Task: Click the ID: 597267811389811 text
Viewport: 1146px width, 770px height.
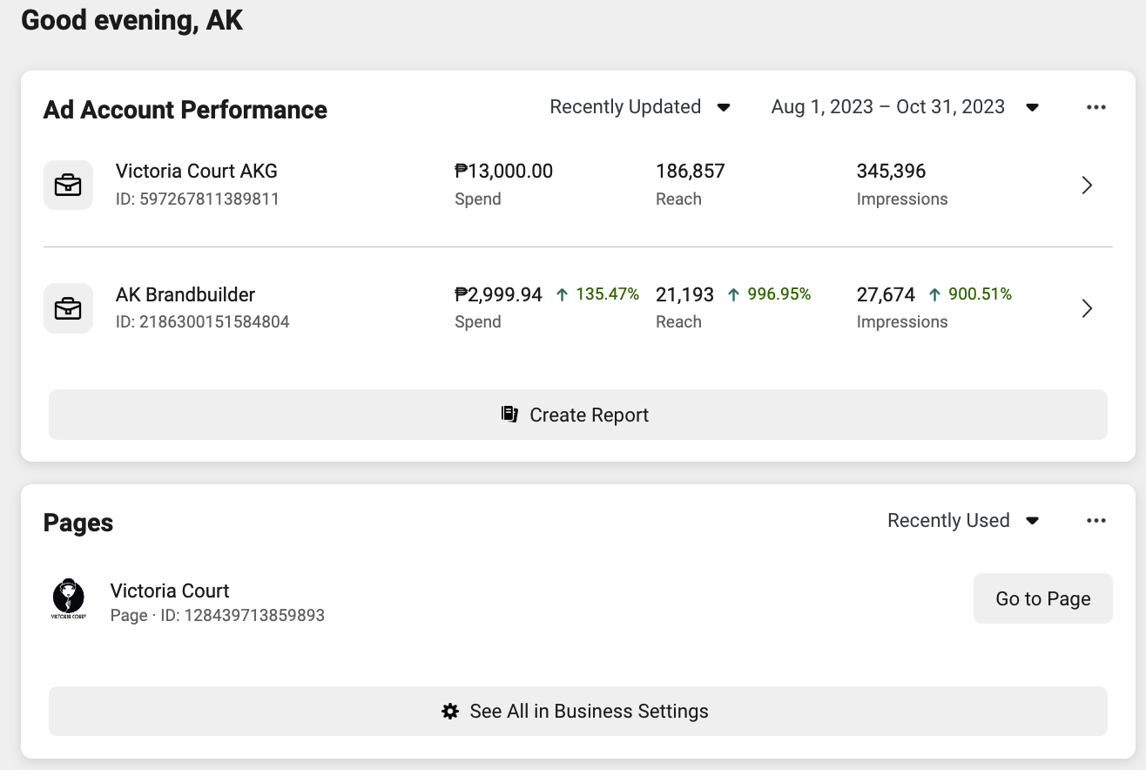Action: pyautogui.click(x=198, y=199)
